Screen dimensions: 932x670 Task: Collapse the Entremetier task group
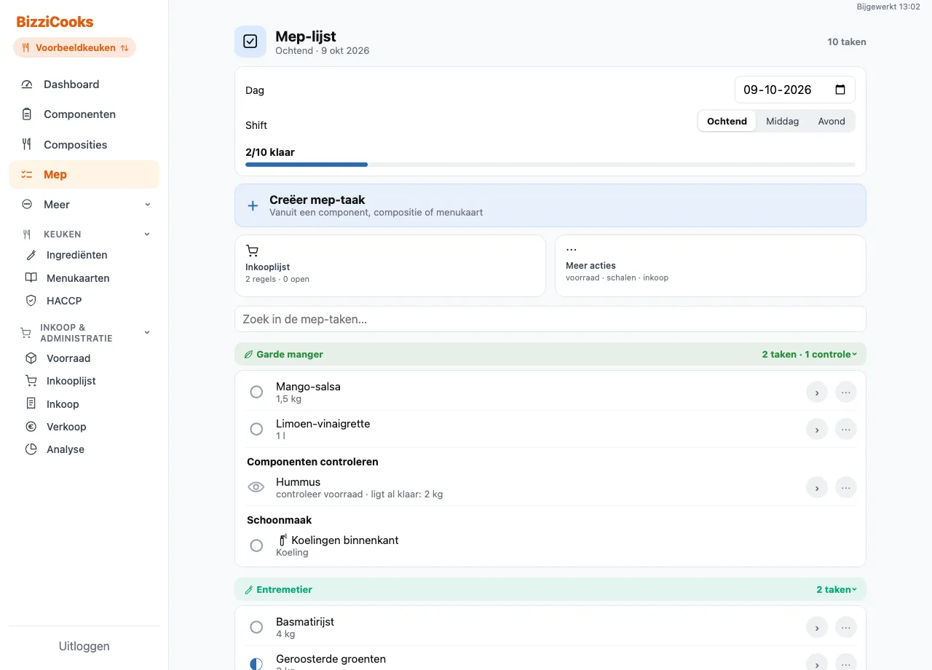coord(550,590)
